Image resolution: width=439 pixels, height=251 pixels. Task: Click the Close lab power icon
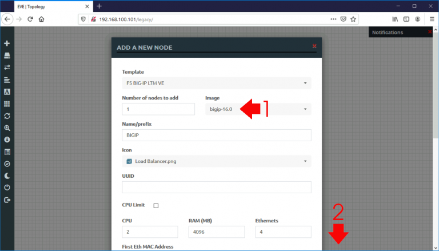click(7, 188)
